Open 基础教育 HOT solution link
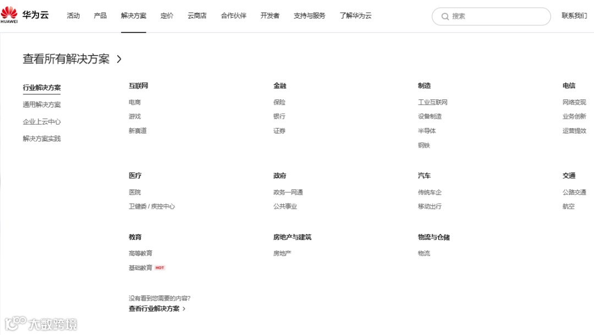The height and width of the screenshot is (335, 594). [147, 267]
